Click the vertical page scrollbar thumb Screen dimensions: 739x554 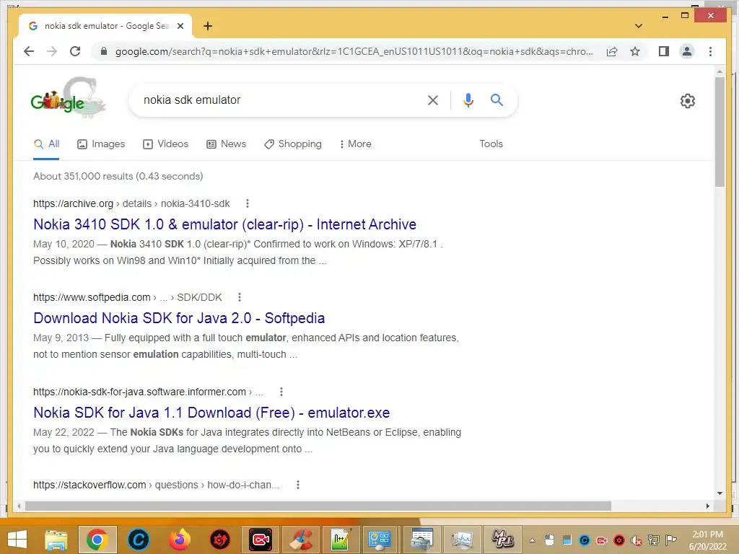click(720, 132)
